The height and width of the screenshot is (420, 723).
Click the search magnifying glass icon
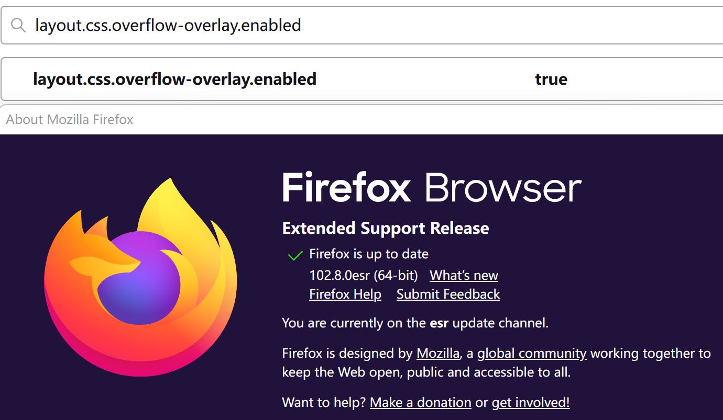point(18,25)
